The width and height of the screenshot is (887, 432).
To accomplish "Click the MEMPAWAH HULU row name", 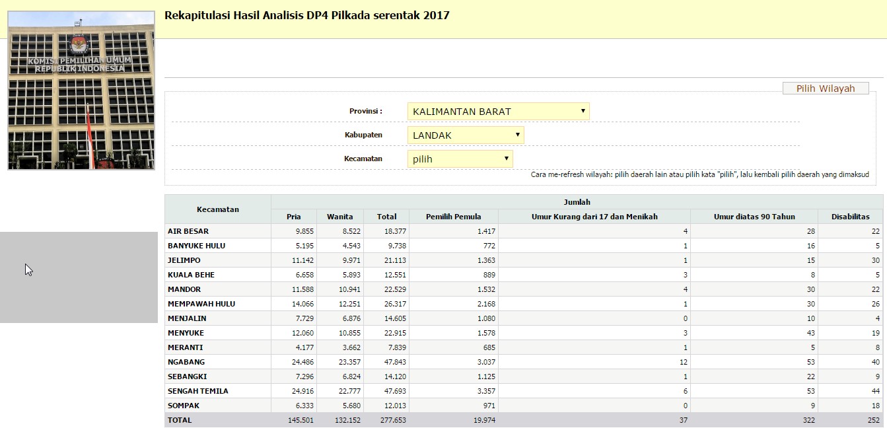I will pyautogui.click(x=201, y=304).
